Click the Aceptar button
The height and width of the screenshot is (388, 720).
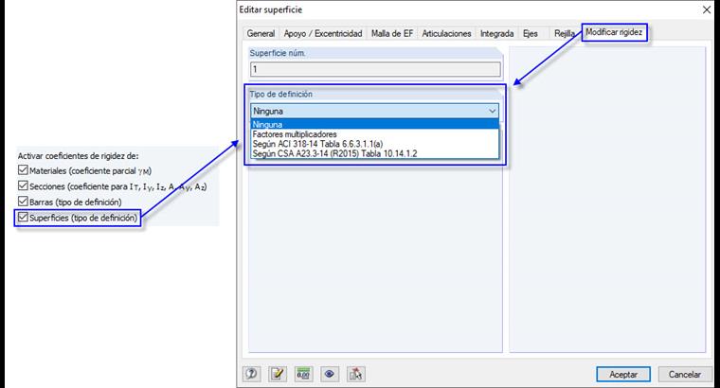(623, 374)
